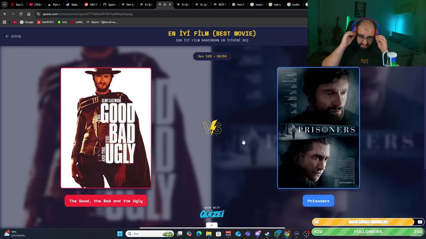Switch to the 'film iç' tab

(x=127, y=5)
